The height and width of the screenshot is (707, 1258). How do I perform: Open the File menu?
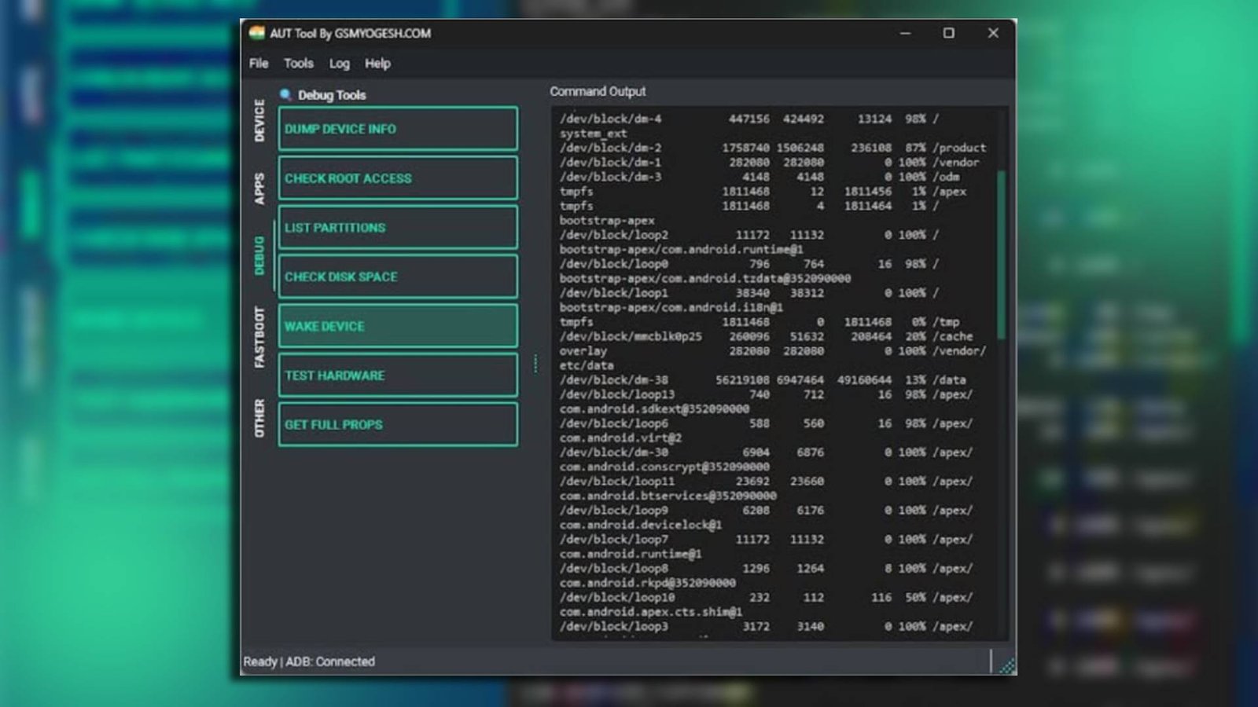(258, 64)
